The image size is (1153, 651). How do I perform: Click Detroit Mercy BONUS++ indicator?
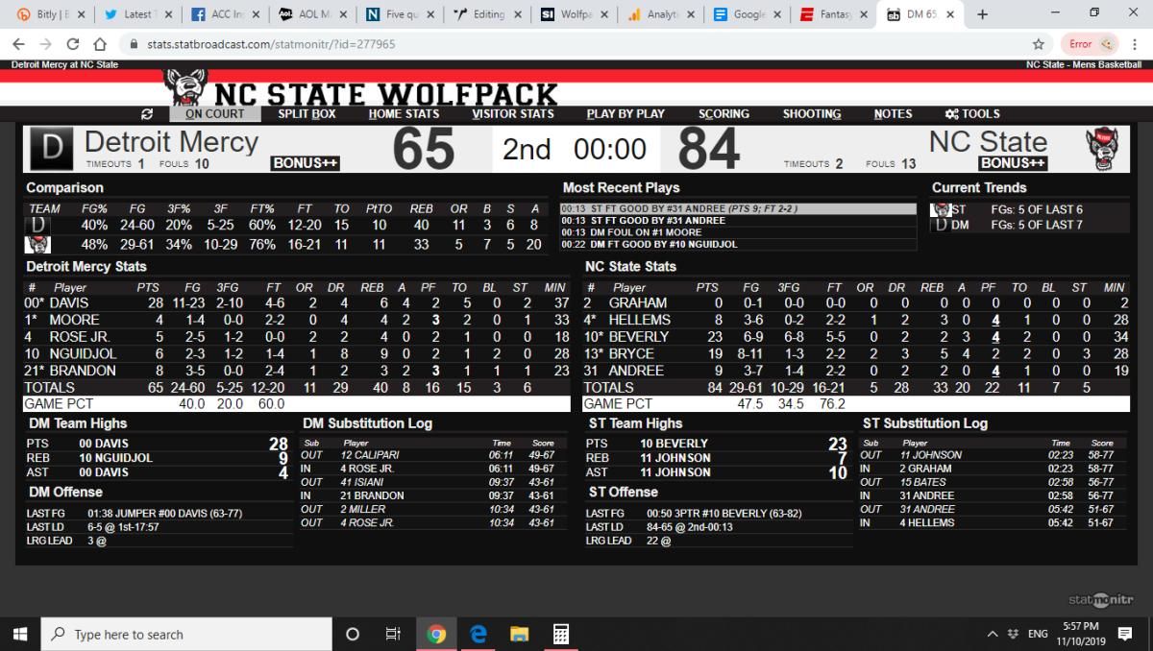click(x=305, y=163)
